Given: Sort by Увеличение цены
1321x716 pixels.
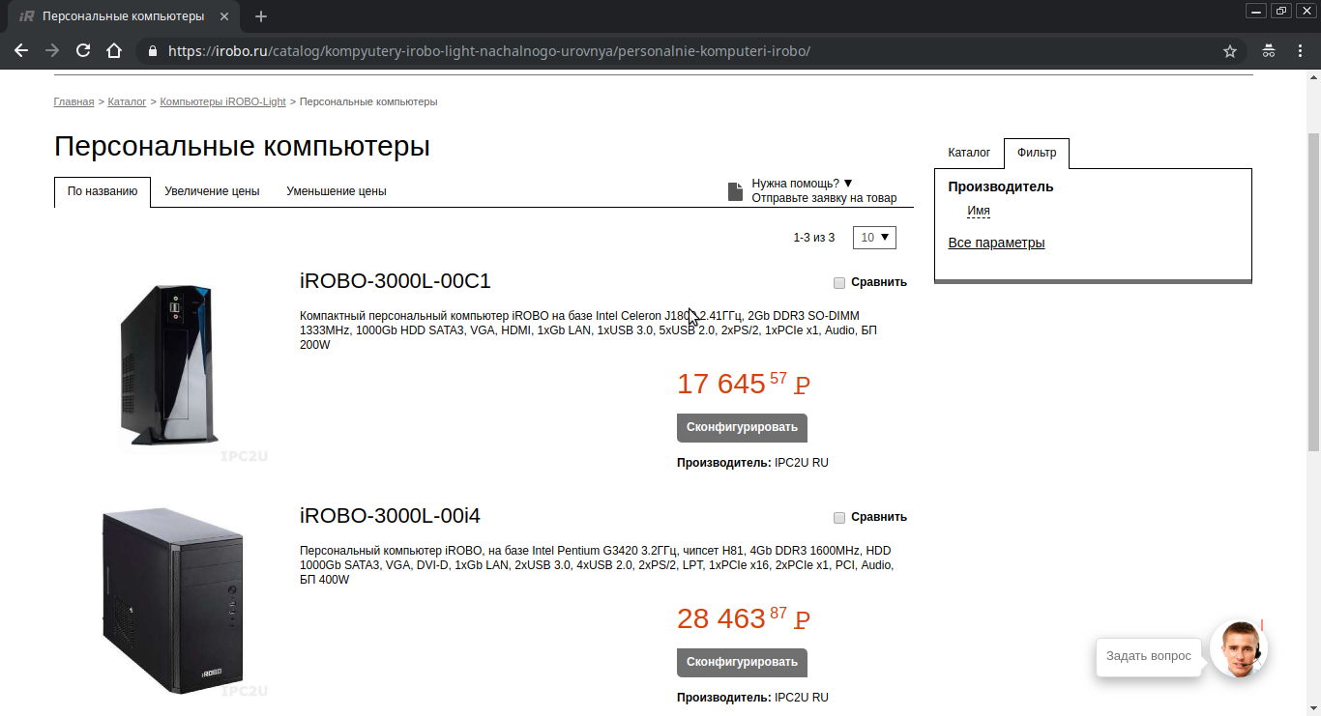Looking at the screenshot, I should (212, 191).
